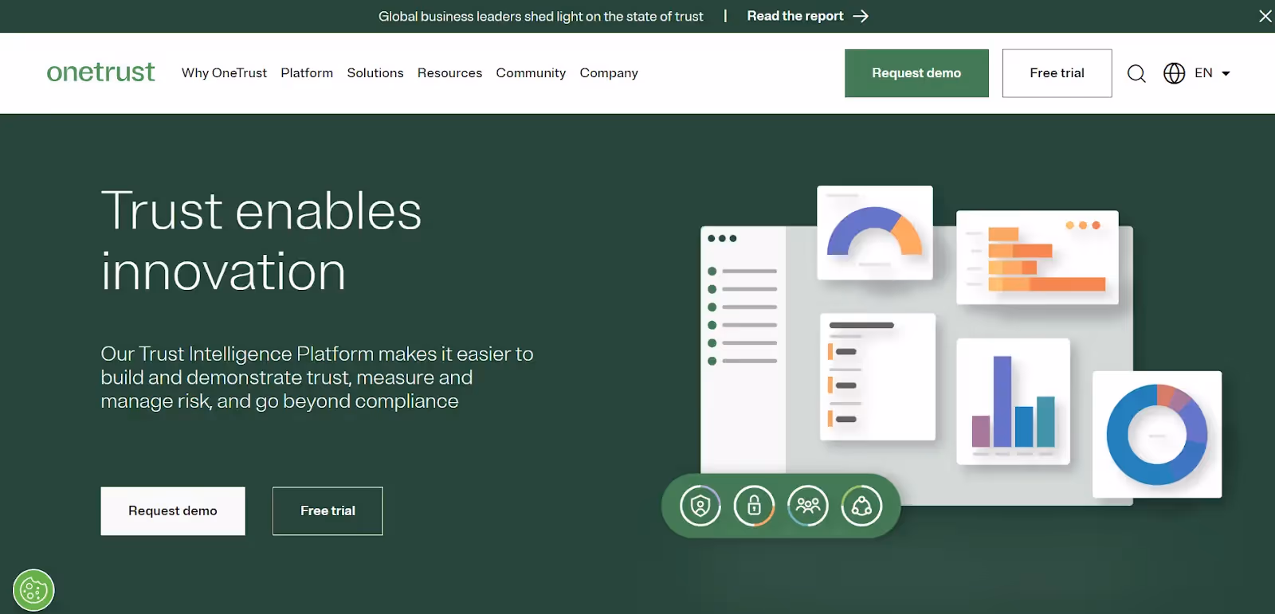This screenshot has height=614, width=1275.
Task: Click the people group icon in hero
Action: pyautogui.click(x=808, y=506)
